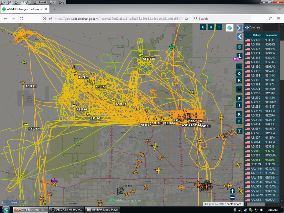
Task: Toggle the U map filter button
Action: pos(203,27)
